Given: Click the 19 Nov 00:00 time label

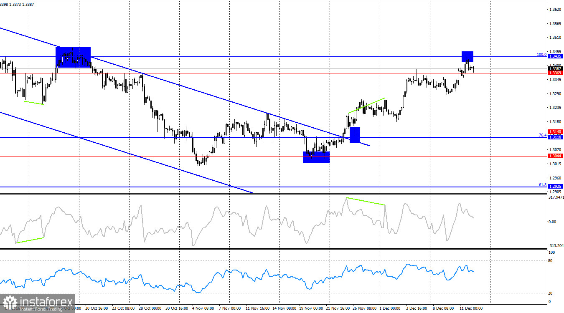Looking at the screenshot, I should click(311, 308).
